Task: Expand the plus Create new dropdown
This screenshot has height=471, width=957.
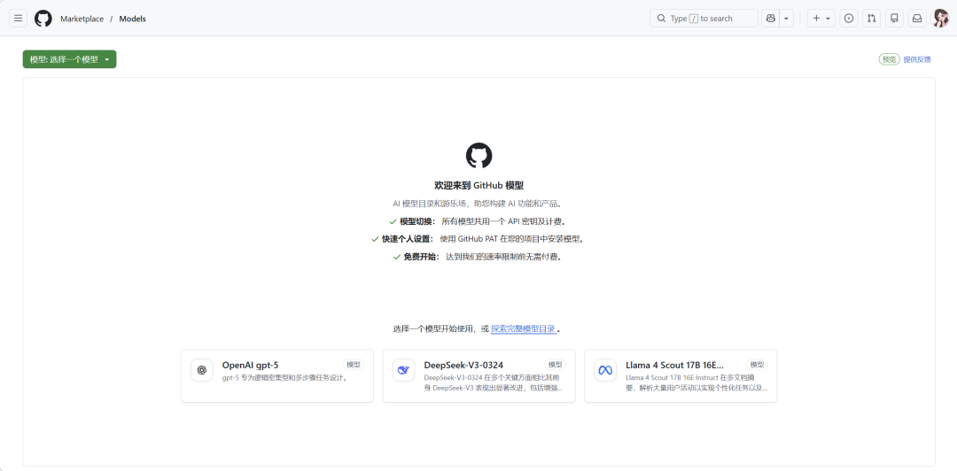Action: point(821,19)
